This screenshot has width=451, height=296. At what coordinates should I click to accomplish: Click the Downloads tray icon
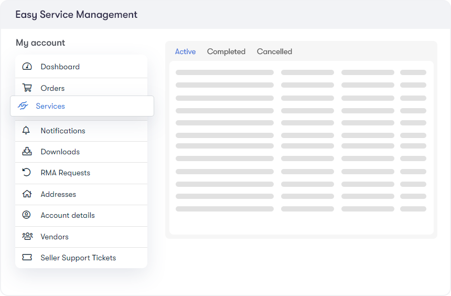[27, 151]
